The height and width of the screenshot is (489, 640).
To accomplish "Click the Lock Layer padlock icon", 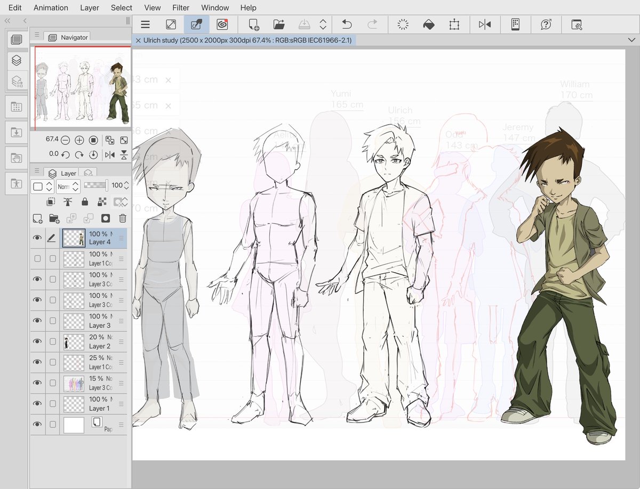I will pyautogui.click(x=84, y=202).
